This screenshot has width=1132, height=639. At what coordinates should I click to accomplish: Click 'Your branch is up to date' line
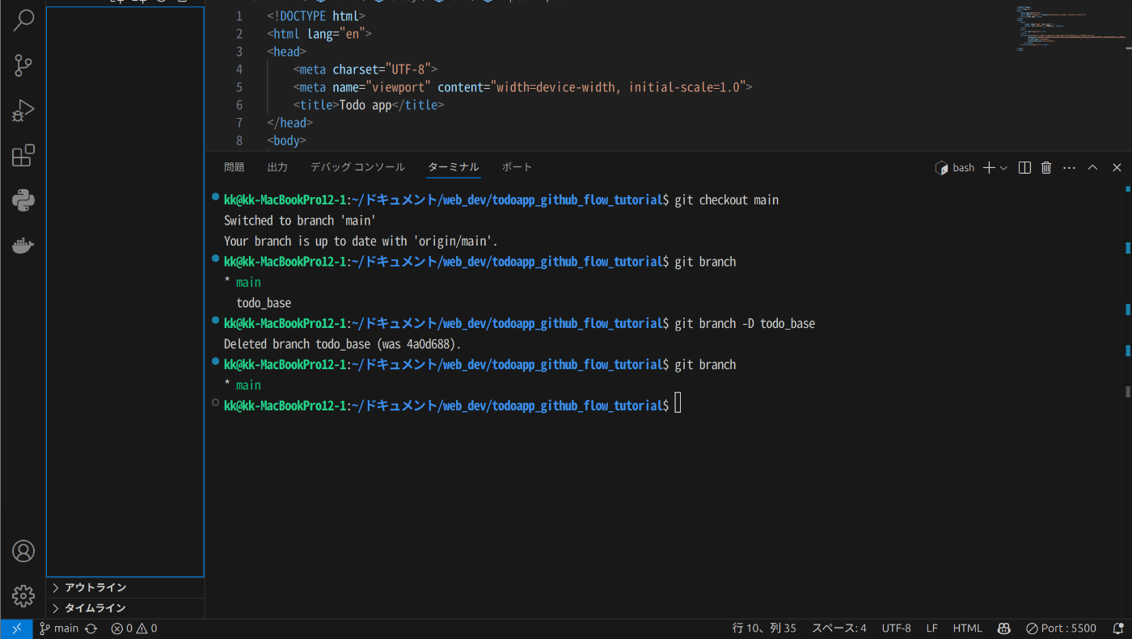pos(361,241)
